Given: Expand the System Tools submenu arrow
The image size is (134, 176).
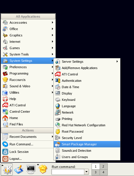Looking at the screenshot, I should pyautogui.click(x=52, y=54).
